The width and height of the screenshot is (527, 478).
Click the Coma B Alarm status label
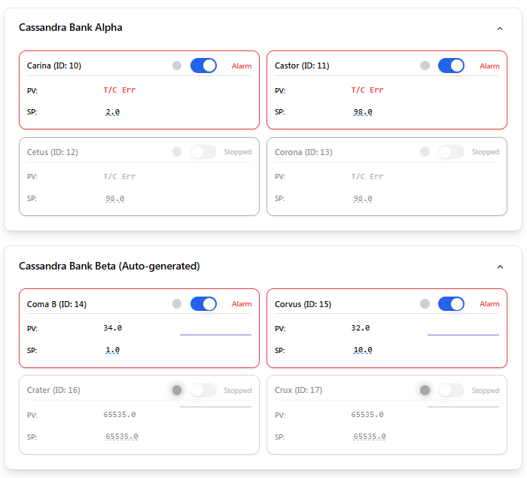pyautogui.click(x=242, y=304)
